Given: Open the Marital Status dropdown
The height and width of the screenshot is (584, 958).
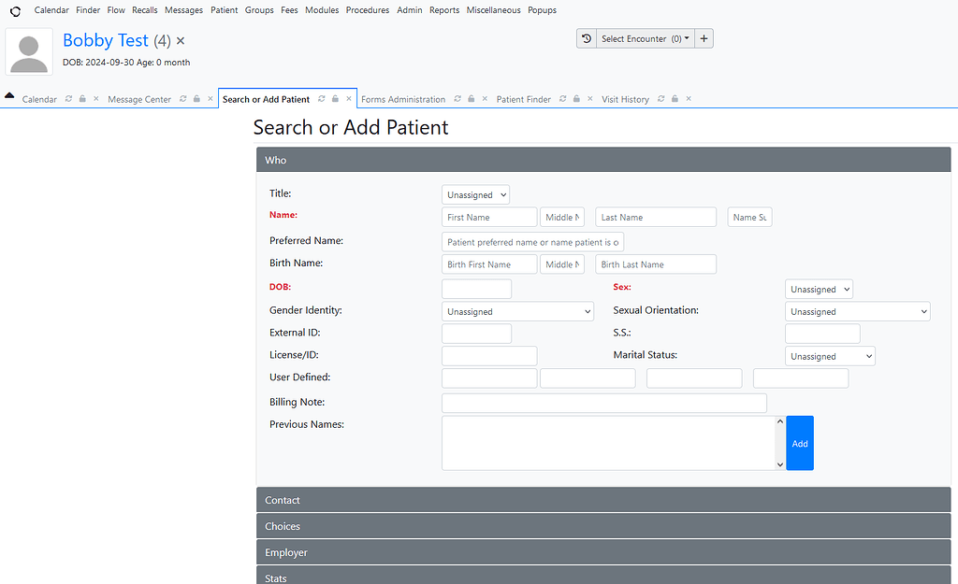Looking at the screenshot, I should coord(829,356).
